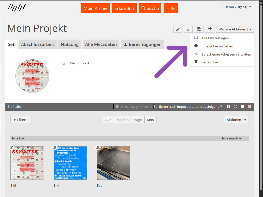Select 'Set löschen' in the menu

click(210, 62)
